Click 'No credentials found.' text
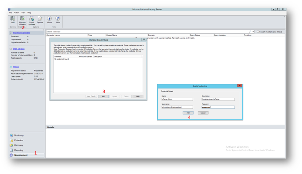The height and width of the screenshot is (174, 302). 62,59
